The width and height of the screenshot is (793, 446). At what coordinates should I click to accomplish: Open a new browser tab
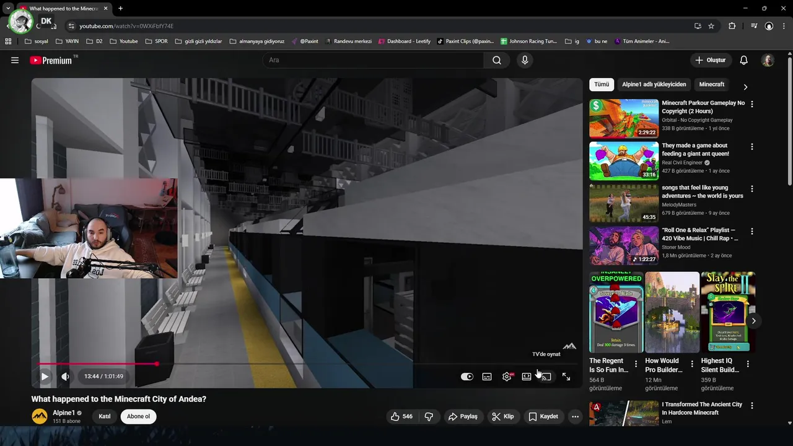click(120, 9)
